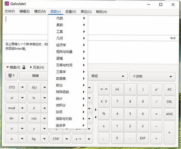Open the 三角学 submenu

[x=68, y=72]
